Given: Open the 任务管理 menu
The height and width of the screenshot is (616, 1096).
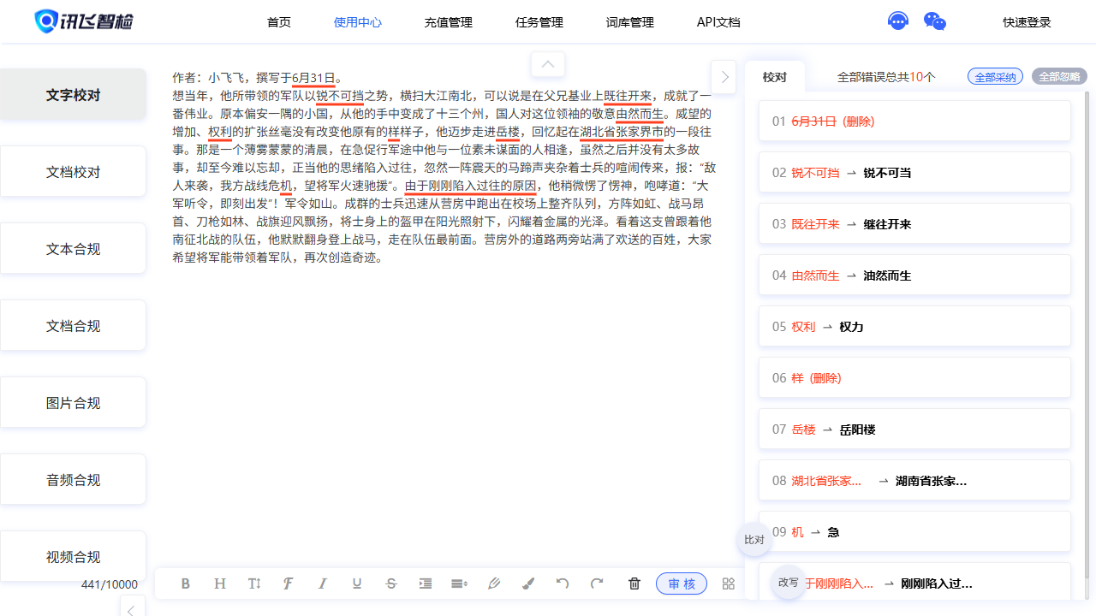Looking at the screenshot, I should [539, 22].
